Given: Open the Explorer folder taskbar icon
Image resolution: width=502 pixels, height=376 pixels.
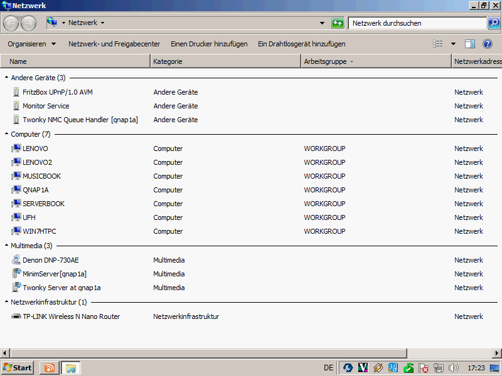Looking at the screenshot, I should [70, 368].
